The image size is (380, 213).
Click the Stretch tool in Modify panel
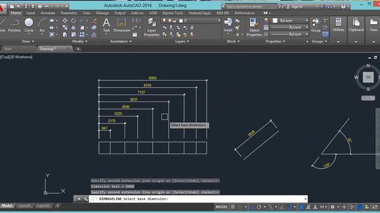65,34
